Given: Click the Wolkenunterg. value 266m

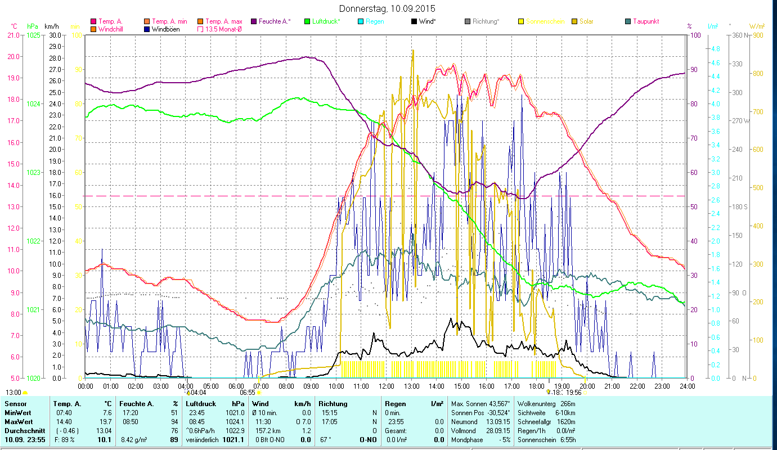Looking at the screenshot, I should 568,404.
